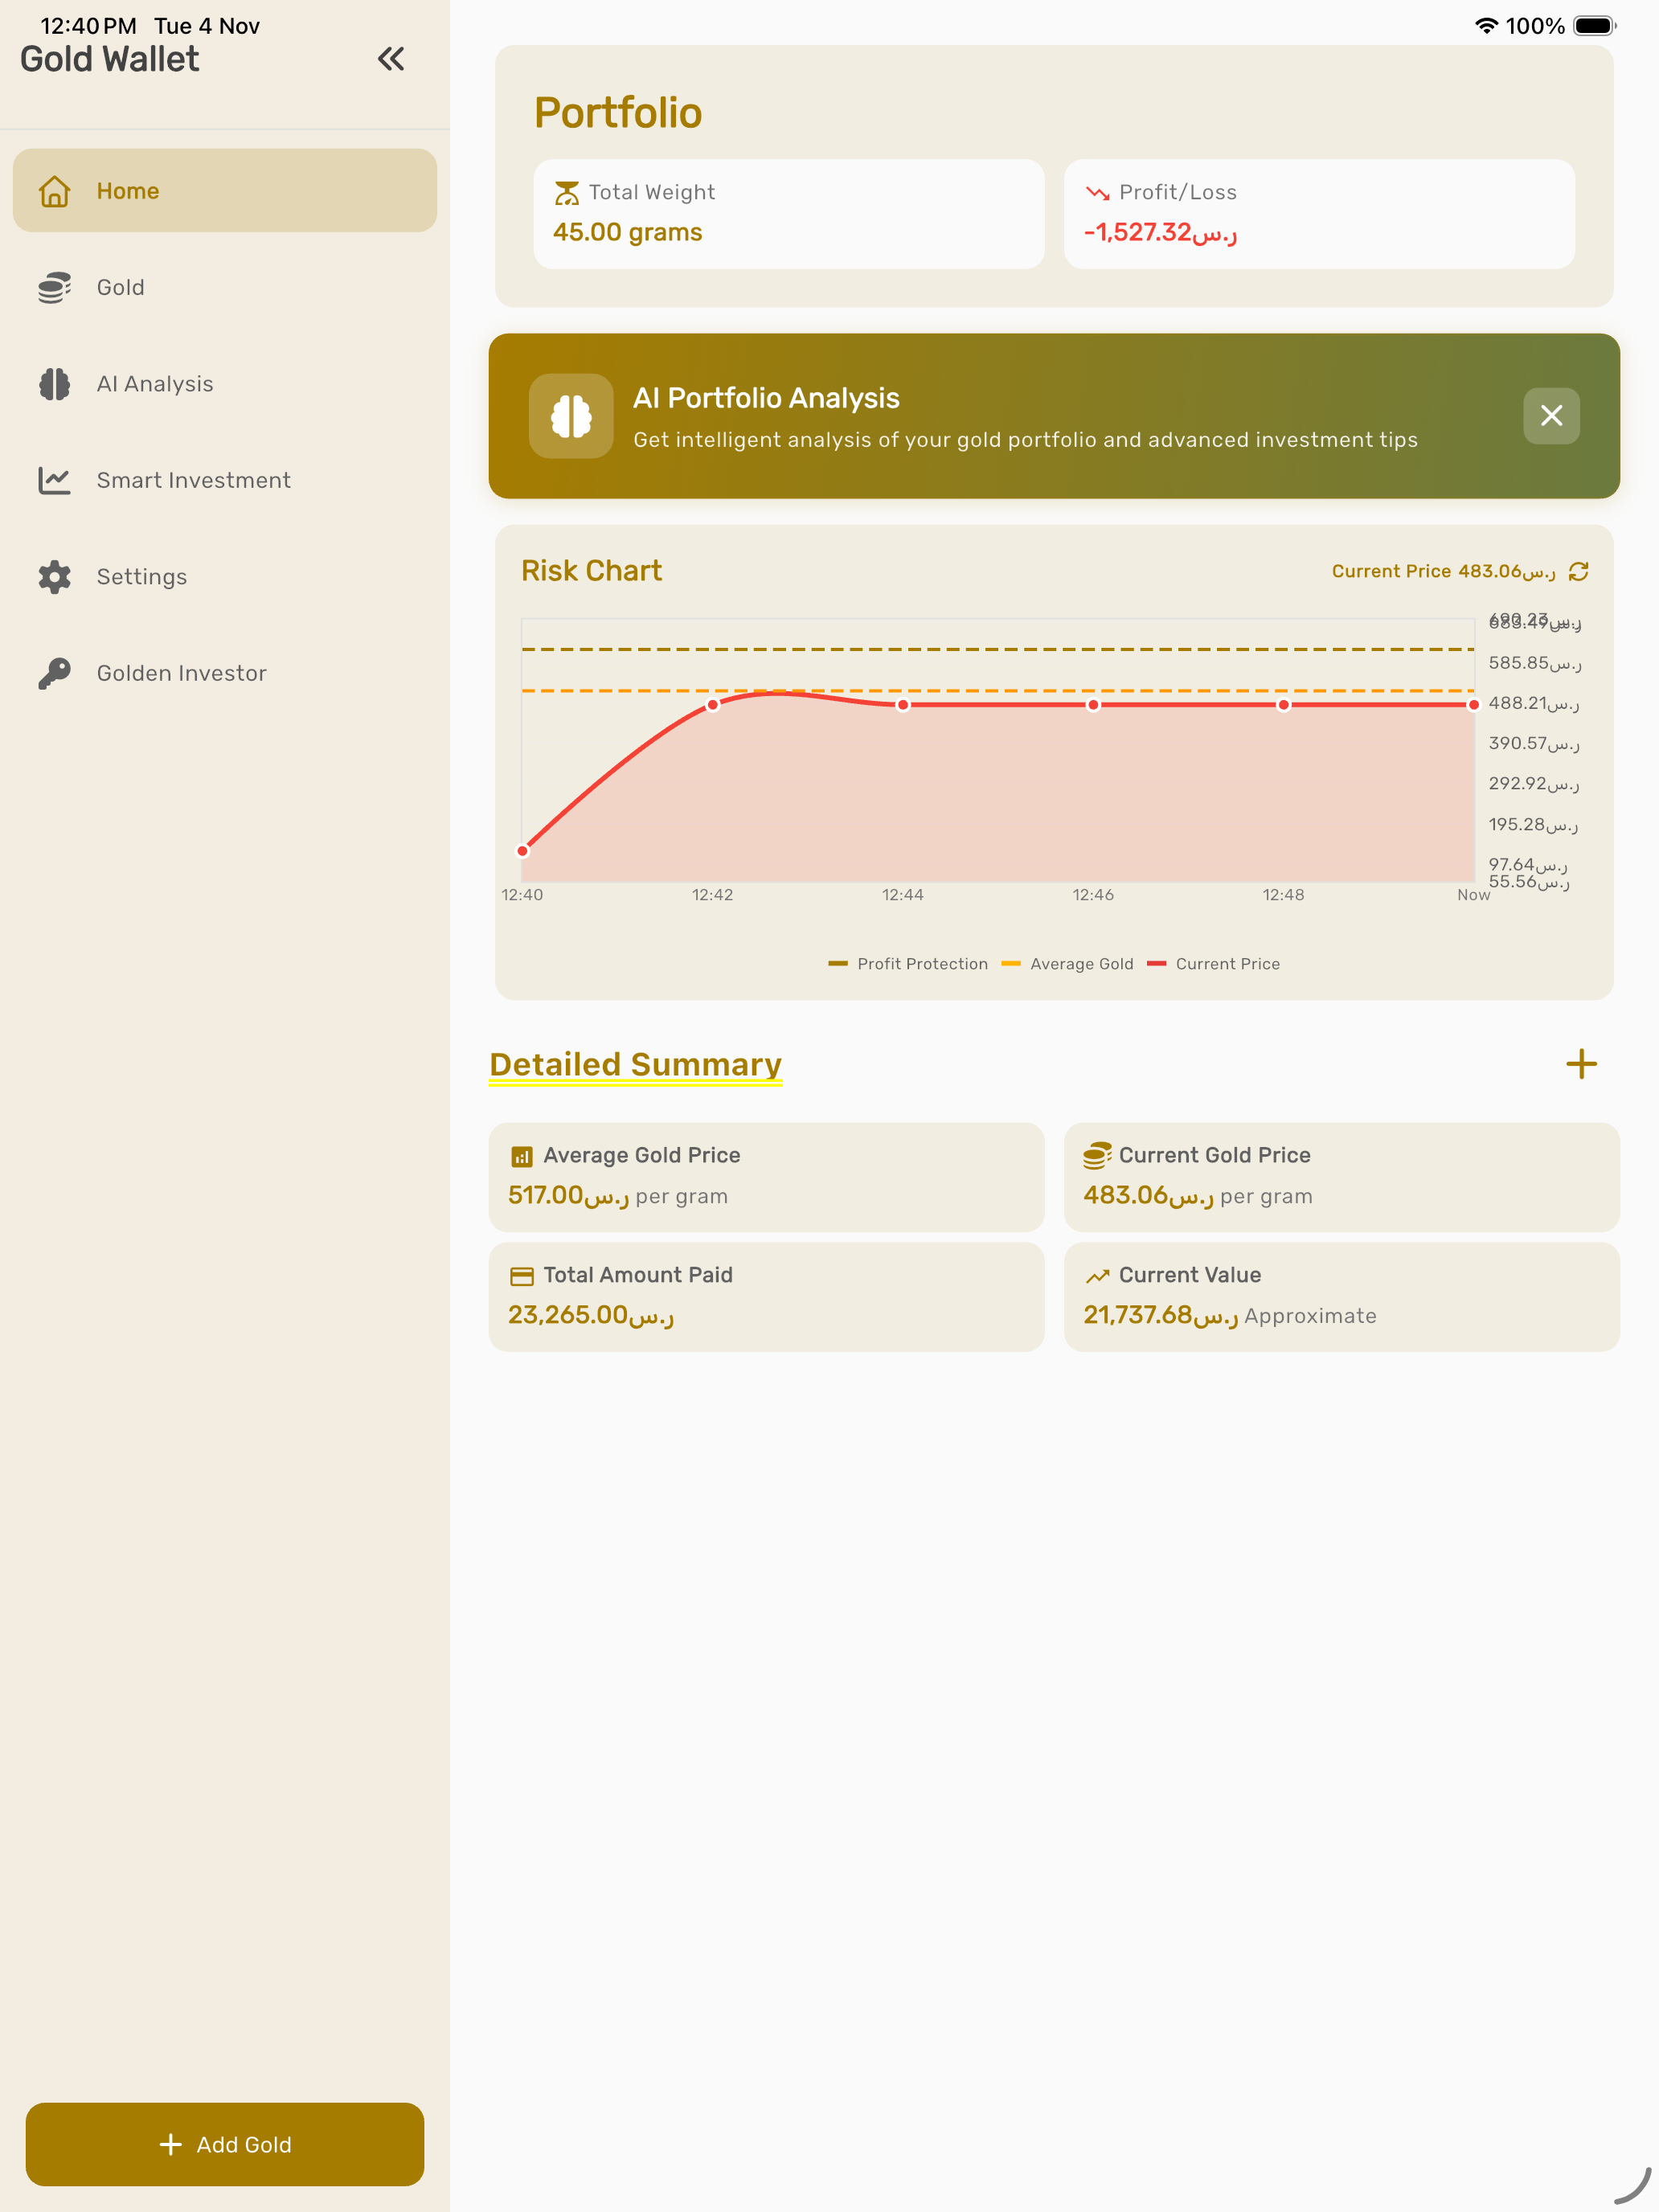
Task: Toggle Average Gold legend series
Action: pos(1068,964)
